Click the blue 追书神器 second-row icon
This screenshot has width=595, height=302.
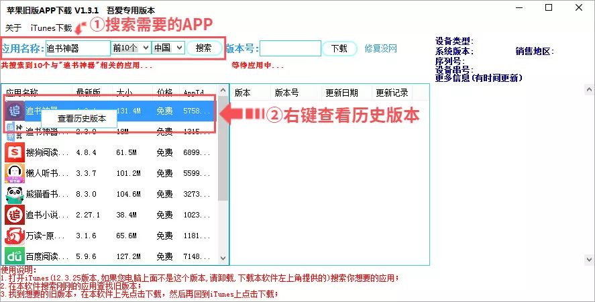[14, 132]
